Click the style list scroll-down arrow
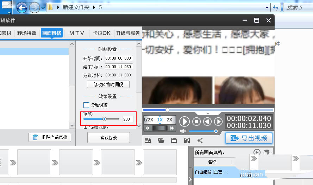Image resolution: width=313 pixels, height=185 pixels. (x=72, y=125)
